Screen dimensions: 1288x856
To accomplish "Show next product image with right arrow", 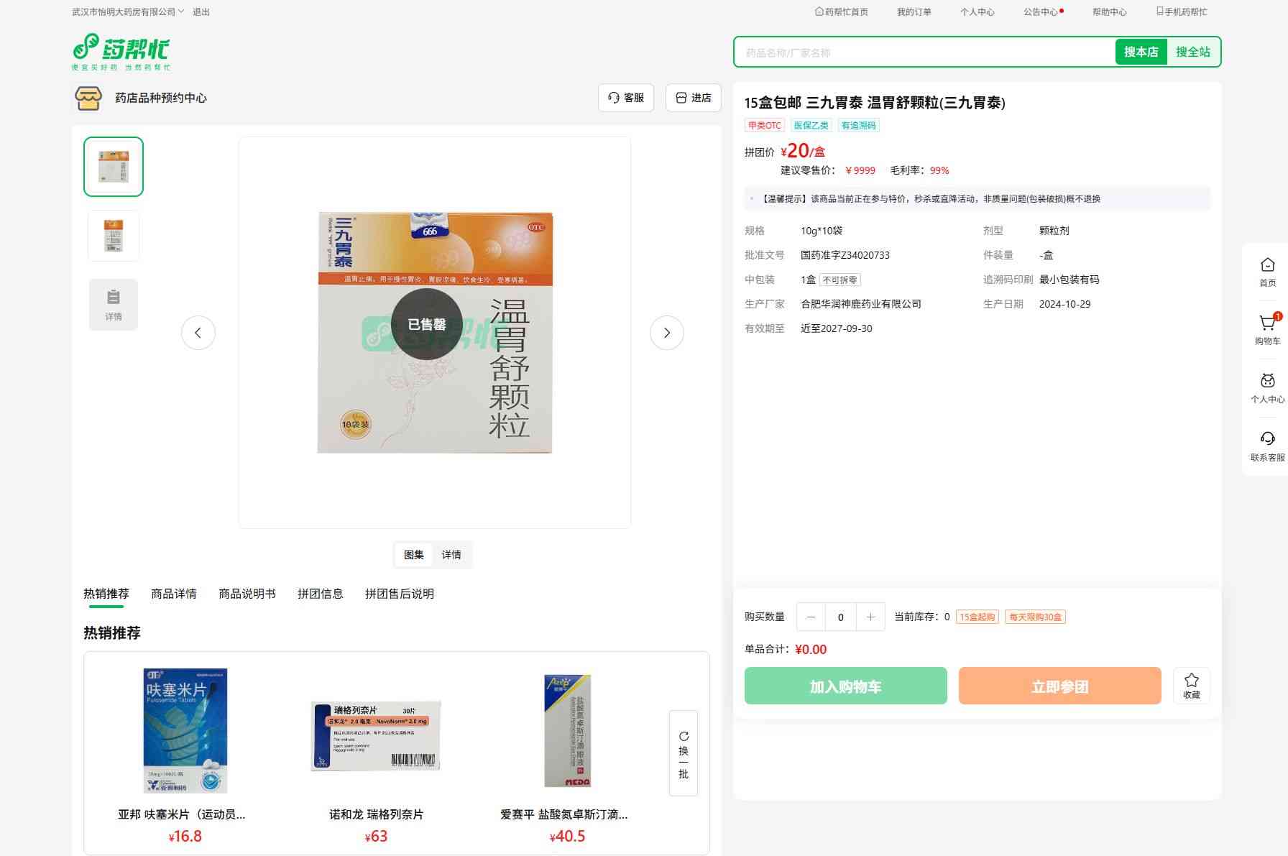I will coord(666,333).
